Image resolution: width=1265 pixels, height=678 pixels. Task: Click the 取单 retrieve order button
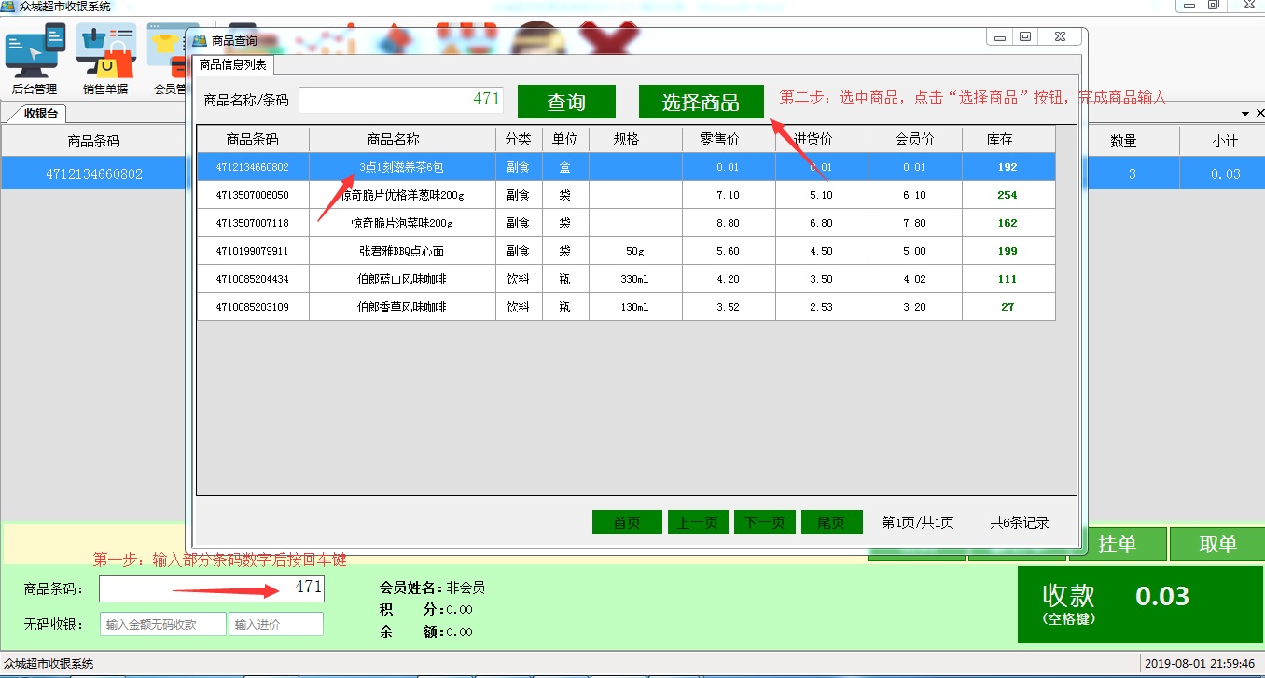(x=1217, y=544)
